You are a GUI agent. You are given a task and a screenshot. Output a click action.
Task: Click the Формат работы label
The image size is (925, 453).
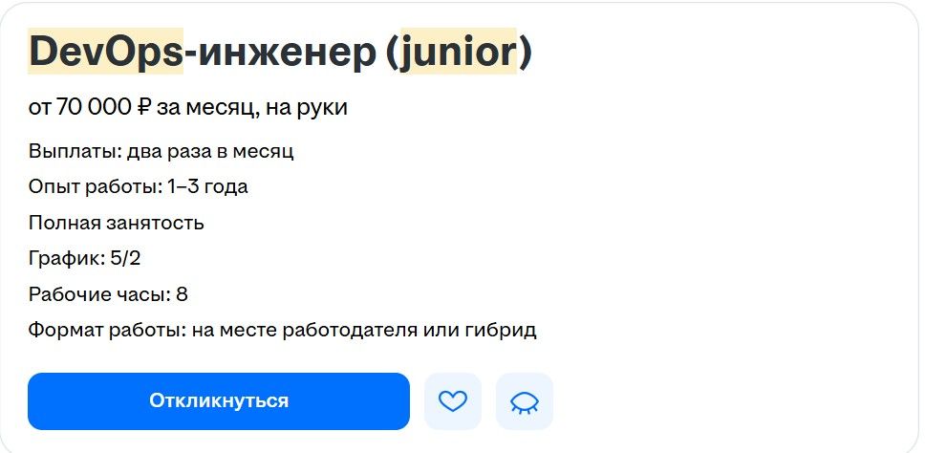tap(107, 330)
